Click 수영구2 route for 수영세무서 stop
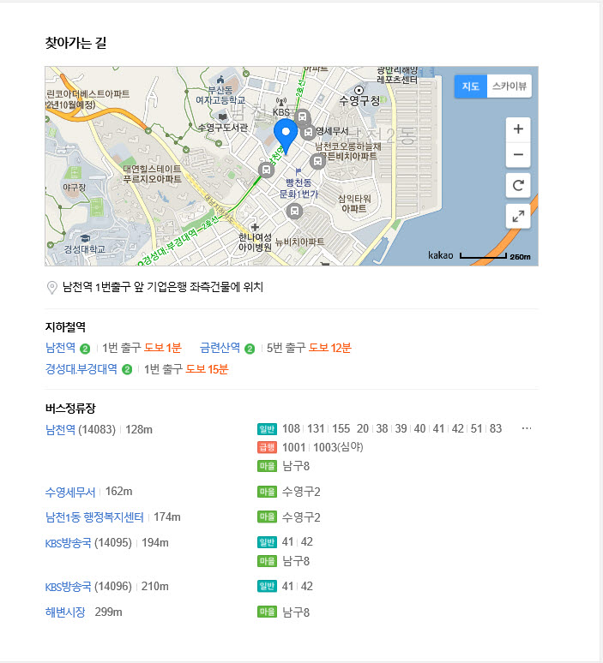This screenshot has height=663, width=603. (301, 492)
